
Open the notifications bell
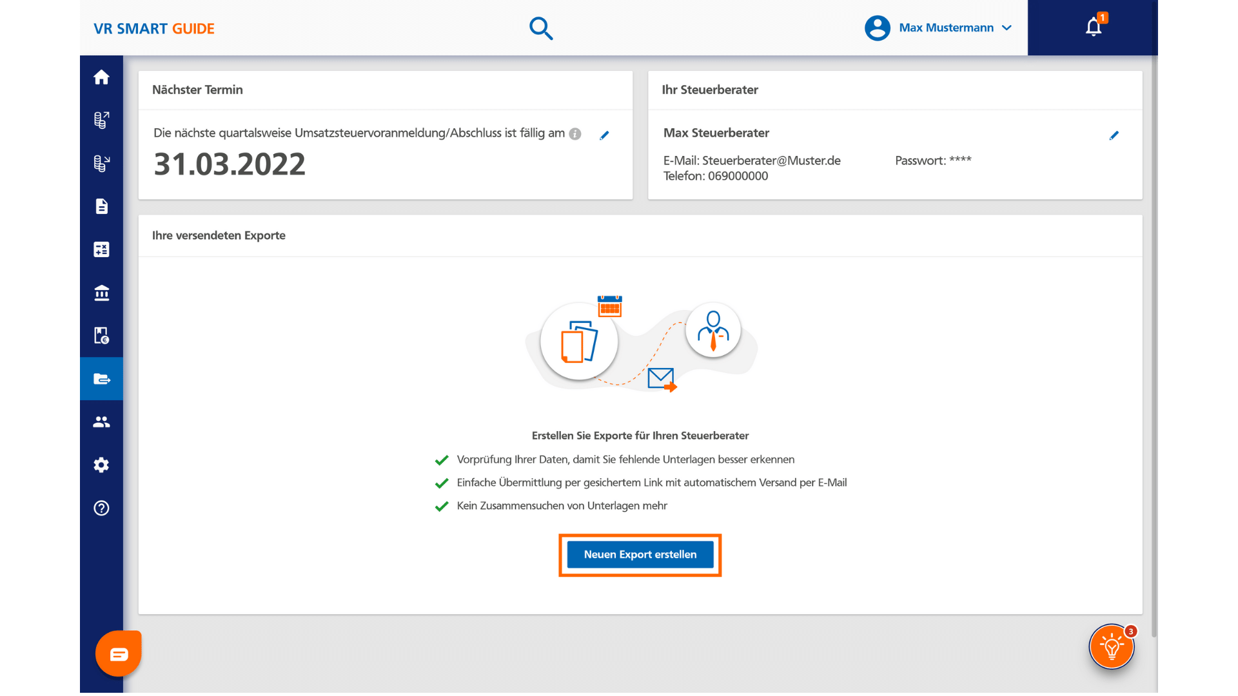(1094, 27)
